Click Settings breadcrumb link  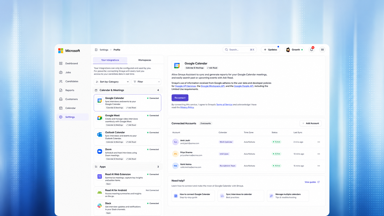pyautogui.click(x=104, y=50)
